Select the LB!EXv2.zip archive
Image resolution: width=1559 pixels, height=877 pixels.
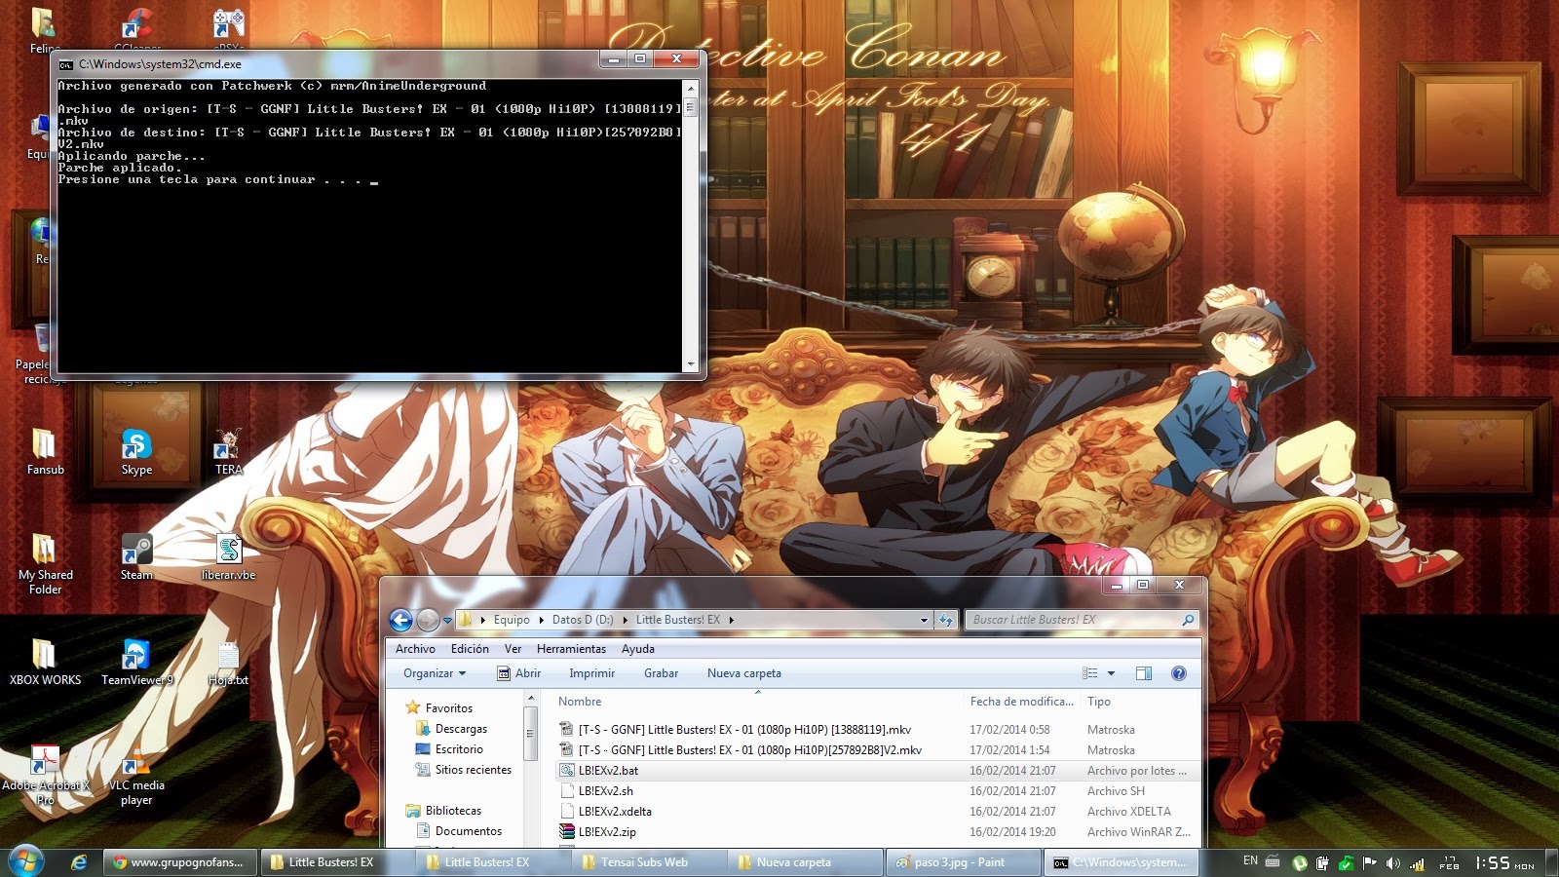pyautogui.click(x=607, y=832)
